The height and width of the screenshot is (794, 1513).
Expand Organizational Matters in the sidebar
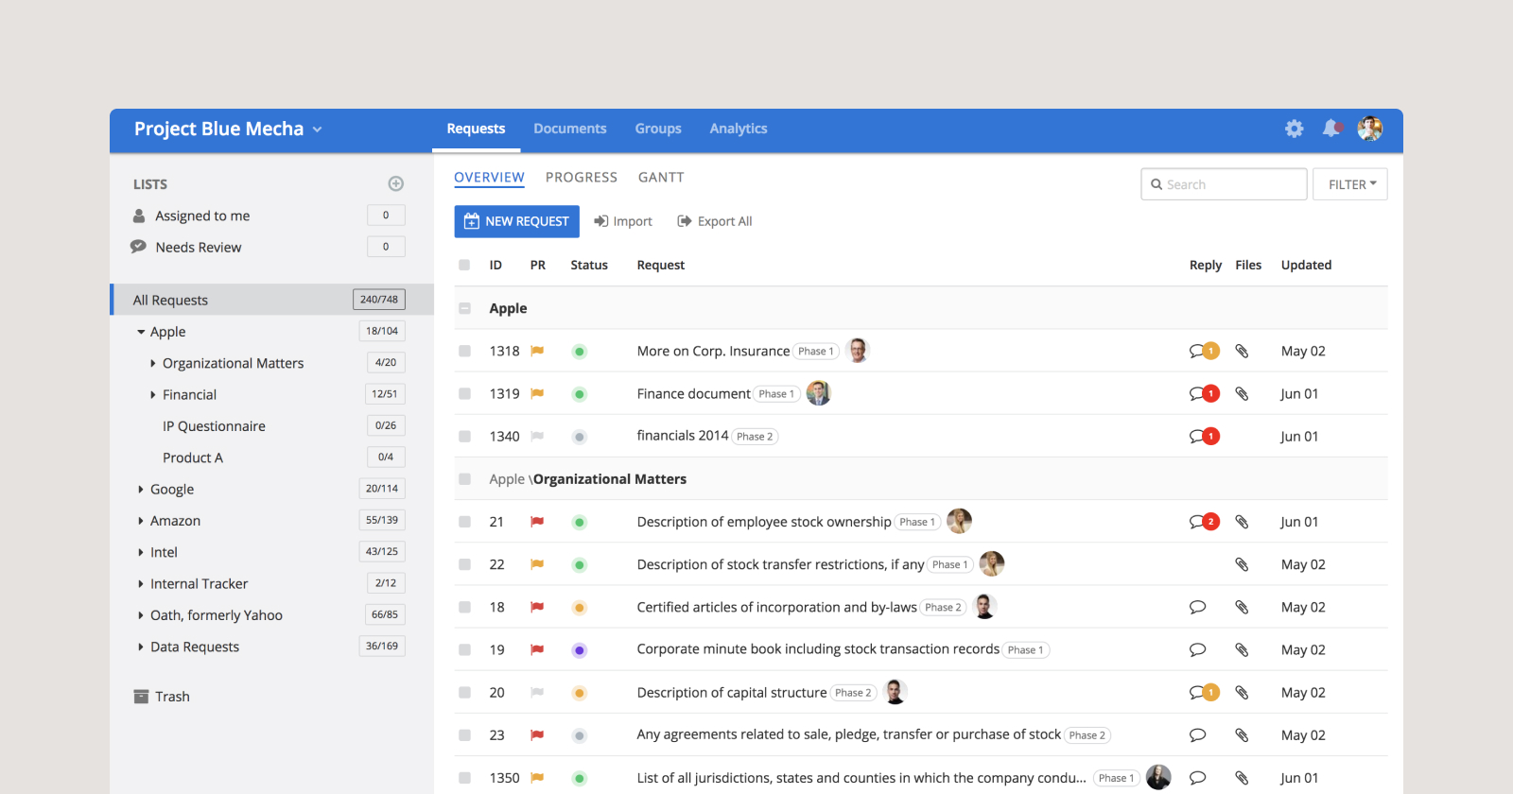(153, 363)
